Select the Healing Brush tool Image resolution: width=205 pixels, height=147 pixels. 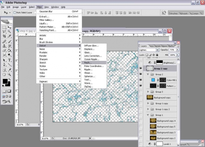pyautogui.click(x=4, y=42)
